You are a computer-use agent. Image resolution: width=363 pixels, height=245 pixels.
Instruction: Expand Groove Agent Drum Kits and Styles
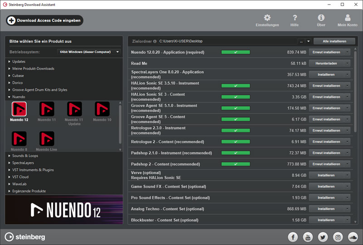coord(9,90)
